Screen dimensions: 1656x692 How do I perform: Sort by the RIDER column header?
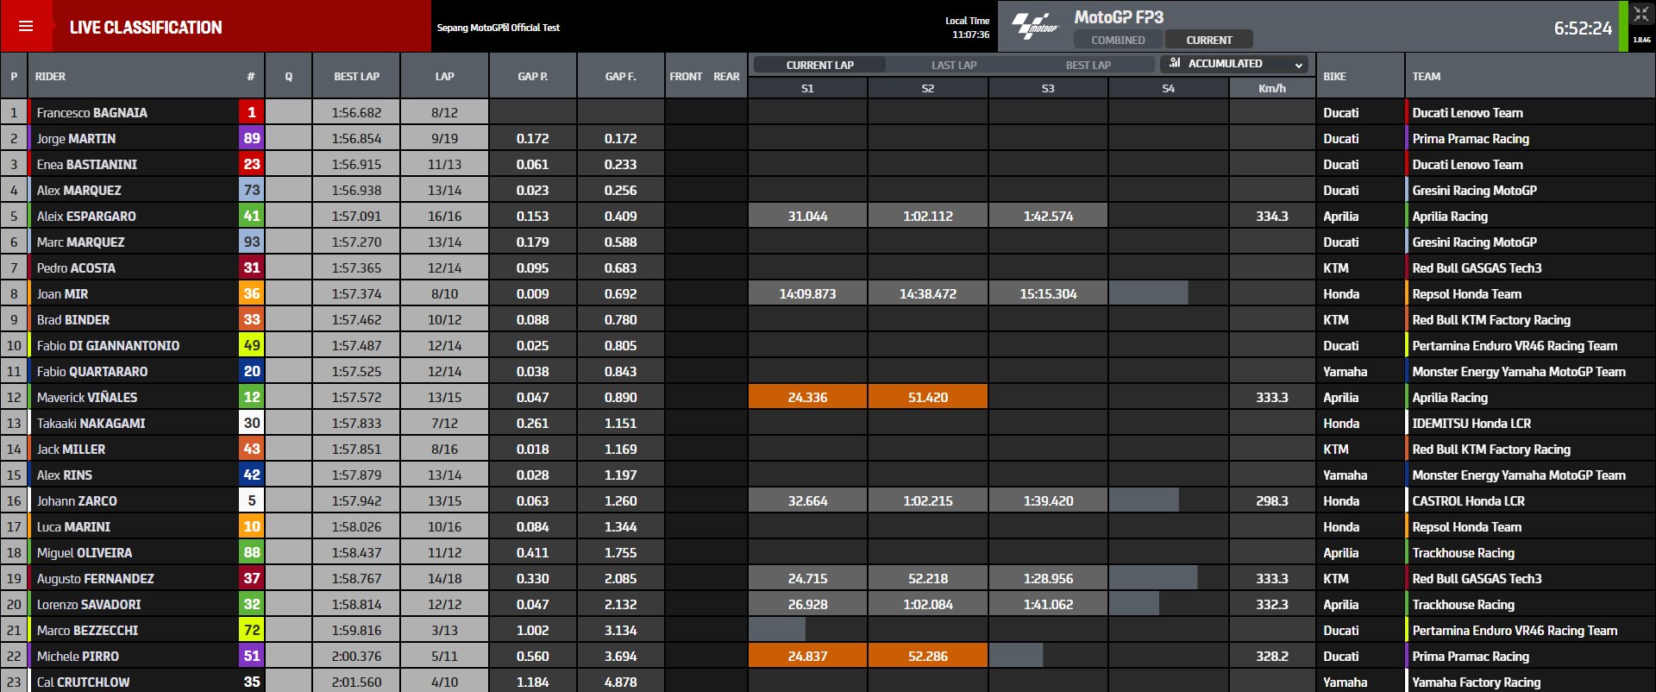coord(50,77)
